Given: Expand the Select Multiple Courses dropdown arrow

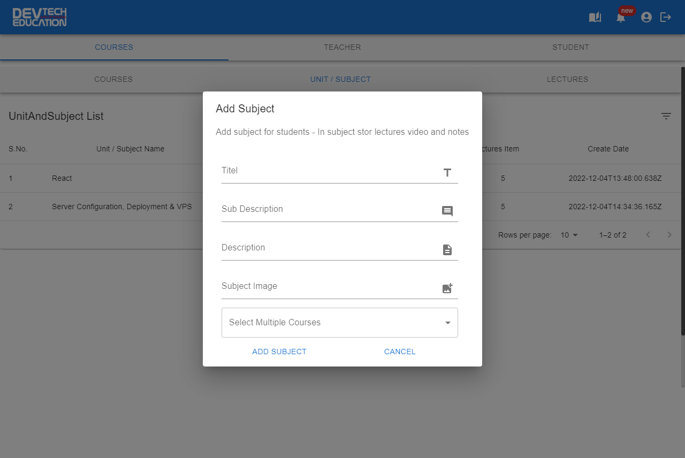Looking at the screenshot, I should click(x=448, y=323).
